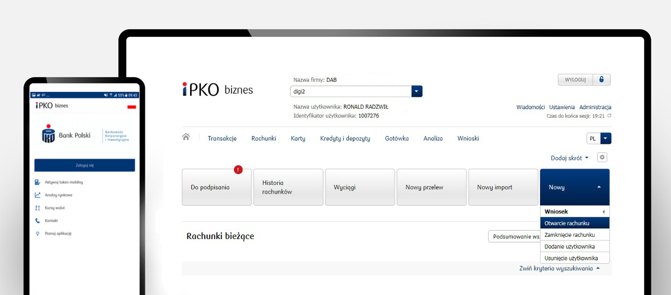Tap the currency rates icon on the phone
Screen dimensions: 671x295
37,208
